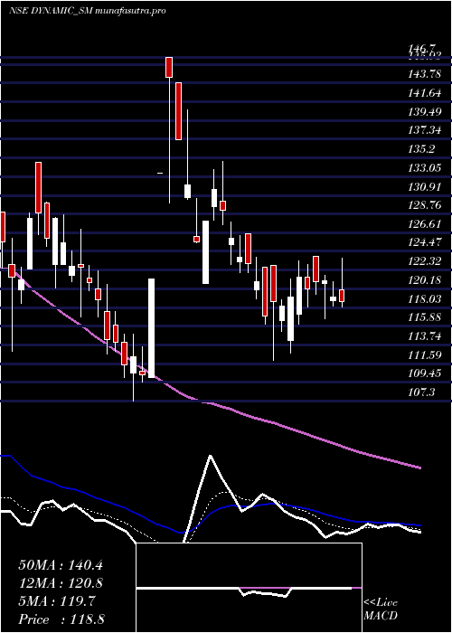Click the 124.47 price axis label
Image resolution: width=452 pixels, height=633 pixels.
[425, 242]
